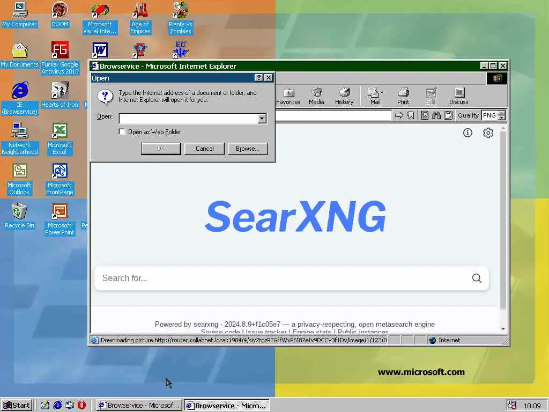Click the SearXNG info circle icon
This screenshot has height=412, width=549.
click(x=468, y=133)
